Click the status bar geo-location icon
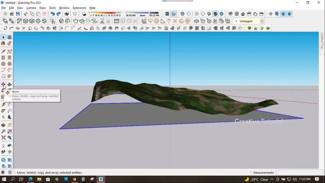Viewport: 325px width, 183px height. pos(3,172)
